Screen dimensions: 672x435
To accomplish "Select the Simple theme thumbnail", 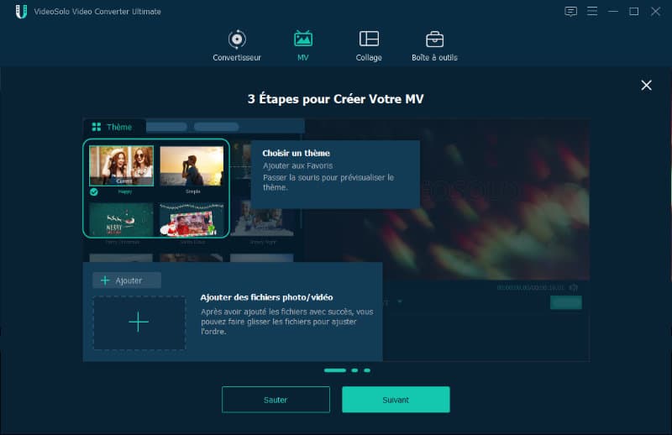I will click(x=192, y=166).
